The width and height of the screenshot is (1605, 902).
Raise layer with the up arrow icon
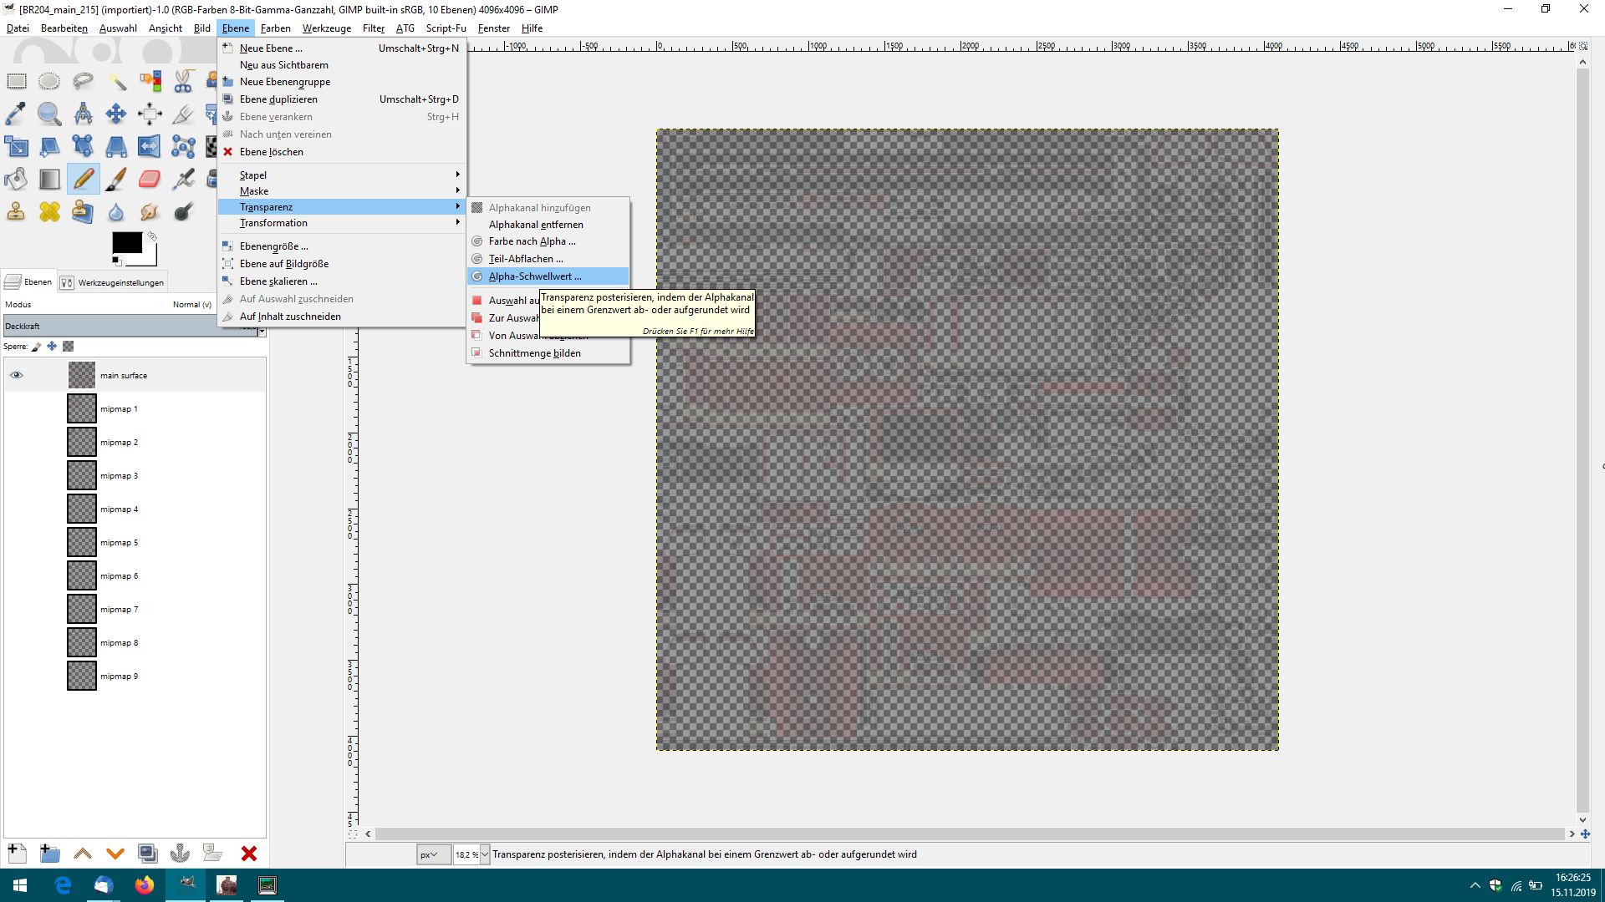click(82, 853)
